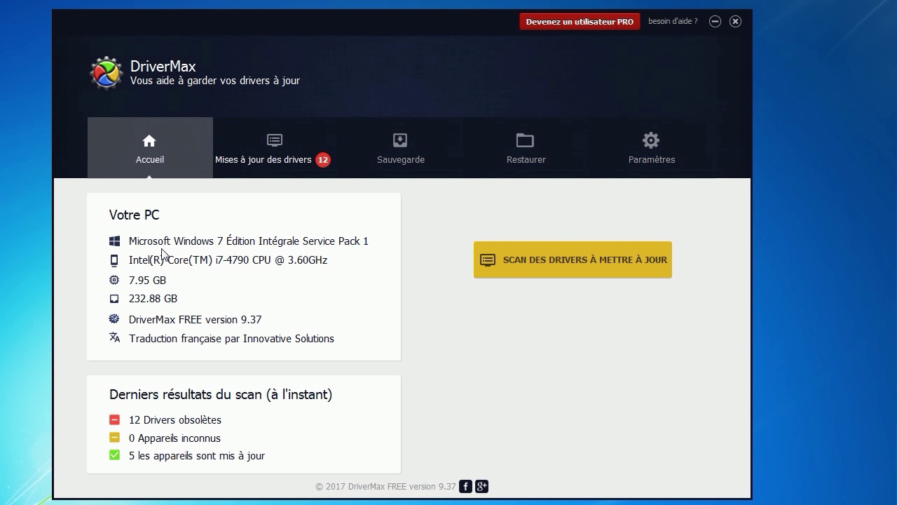The image size is (897, 505).
Task: Click the translation language icon
Action: click(114, 338)
